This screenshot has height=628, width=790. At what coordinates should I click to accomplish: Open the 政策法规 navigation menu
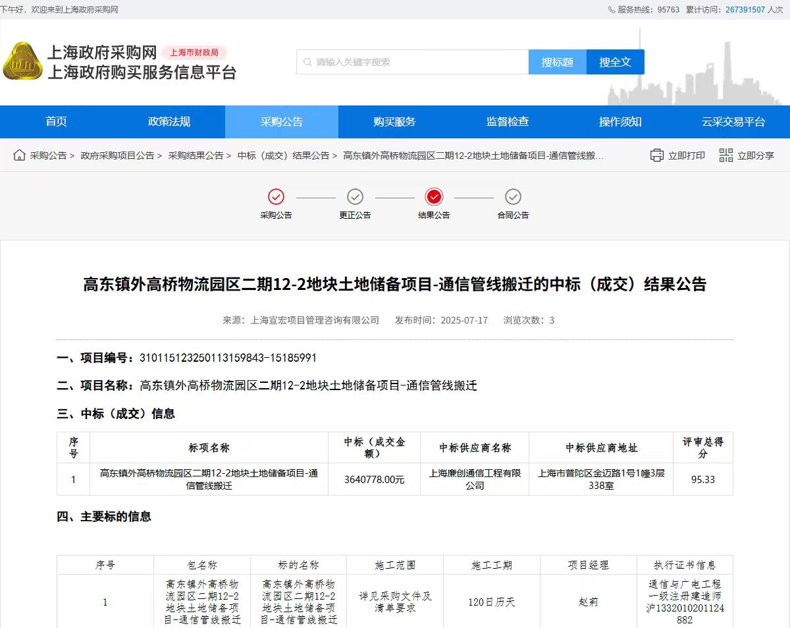point(169,122)
